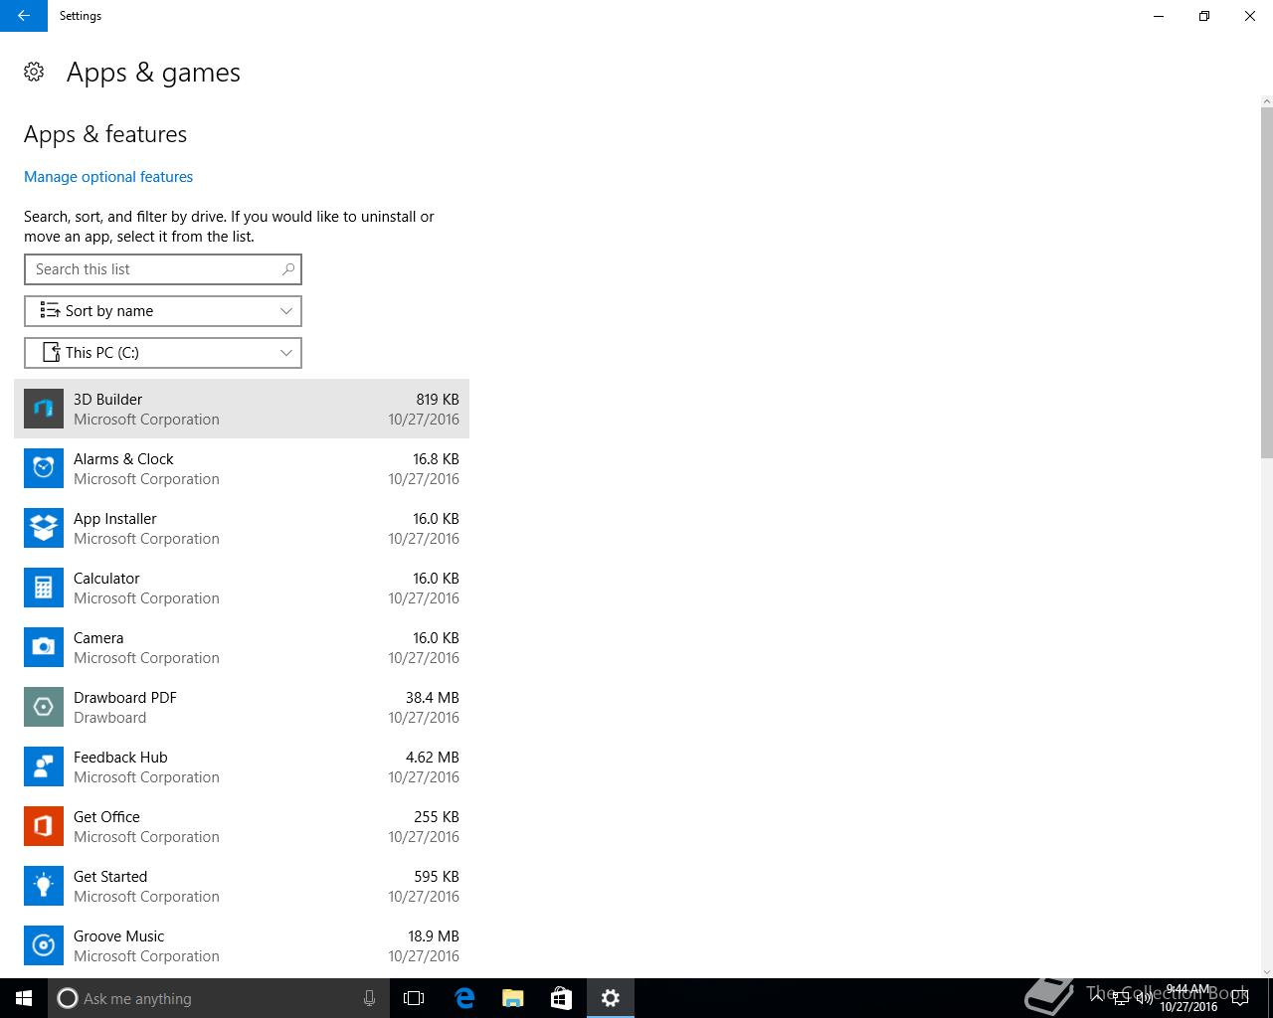Select the 3D Builder name text
The height and width of the screenshot is (1018, 1273).
tap(107, 399)
